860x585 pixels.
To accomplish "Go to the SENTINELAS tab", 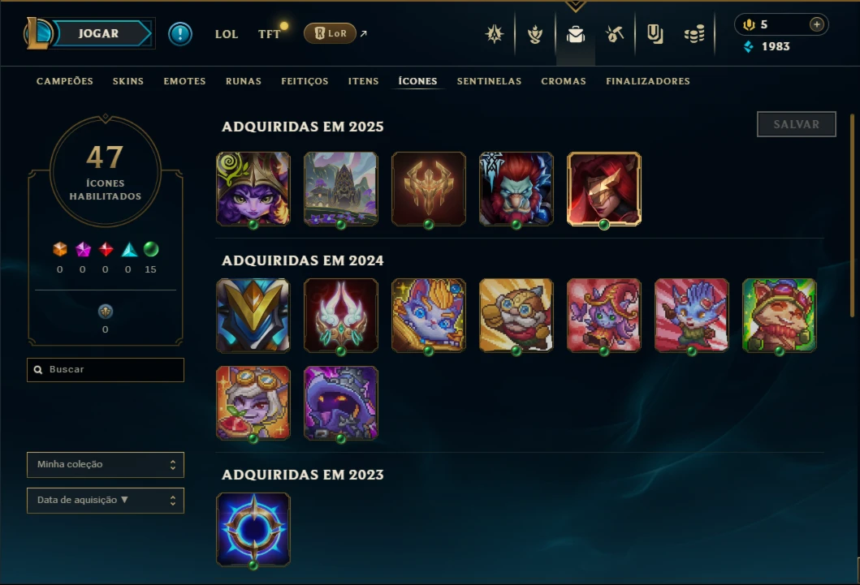I will pos(489,81).
